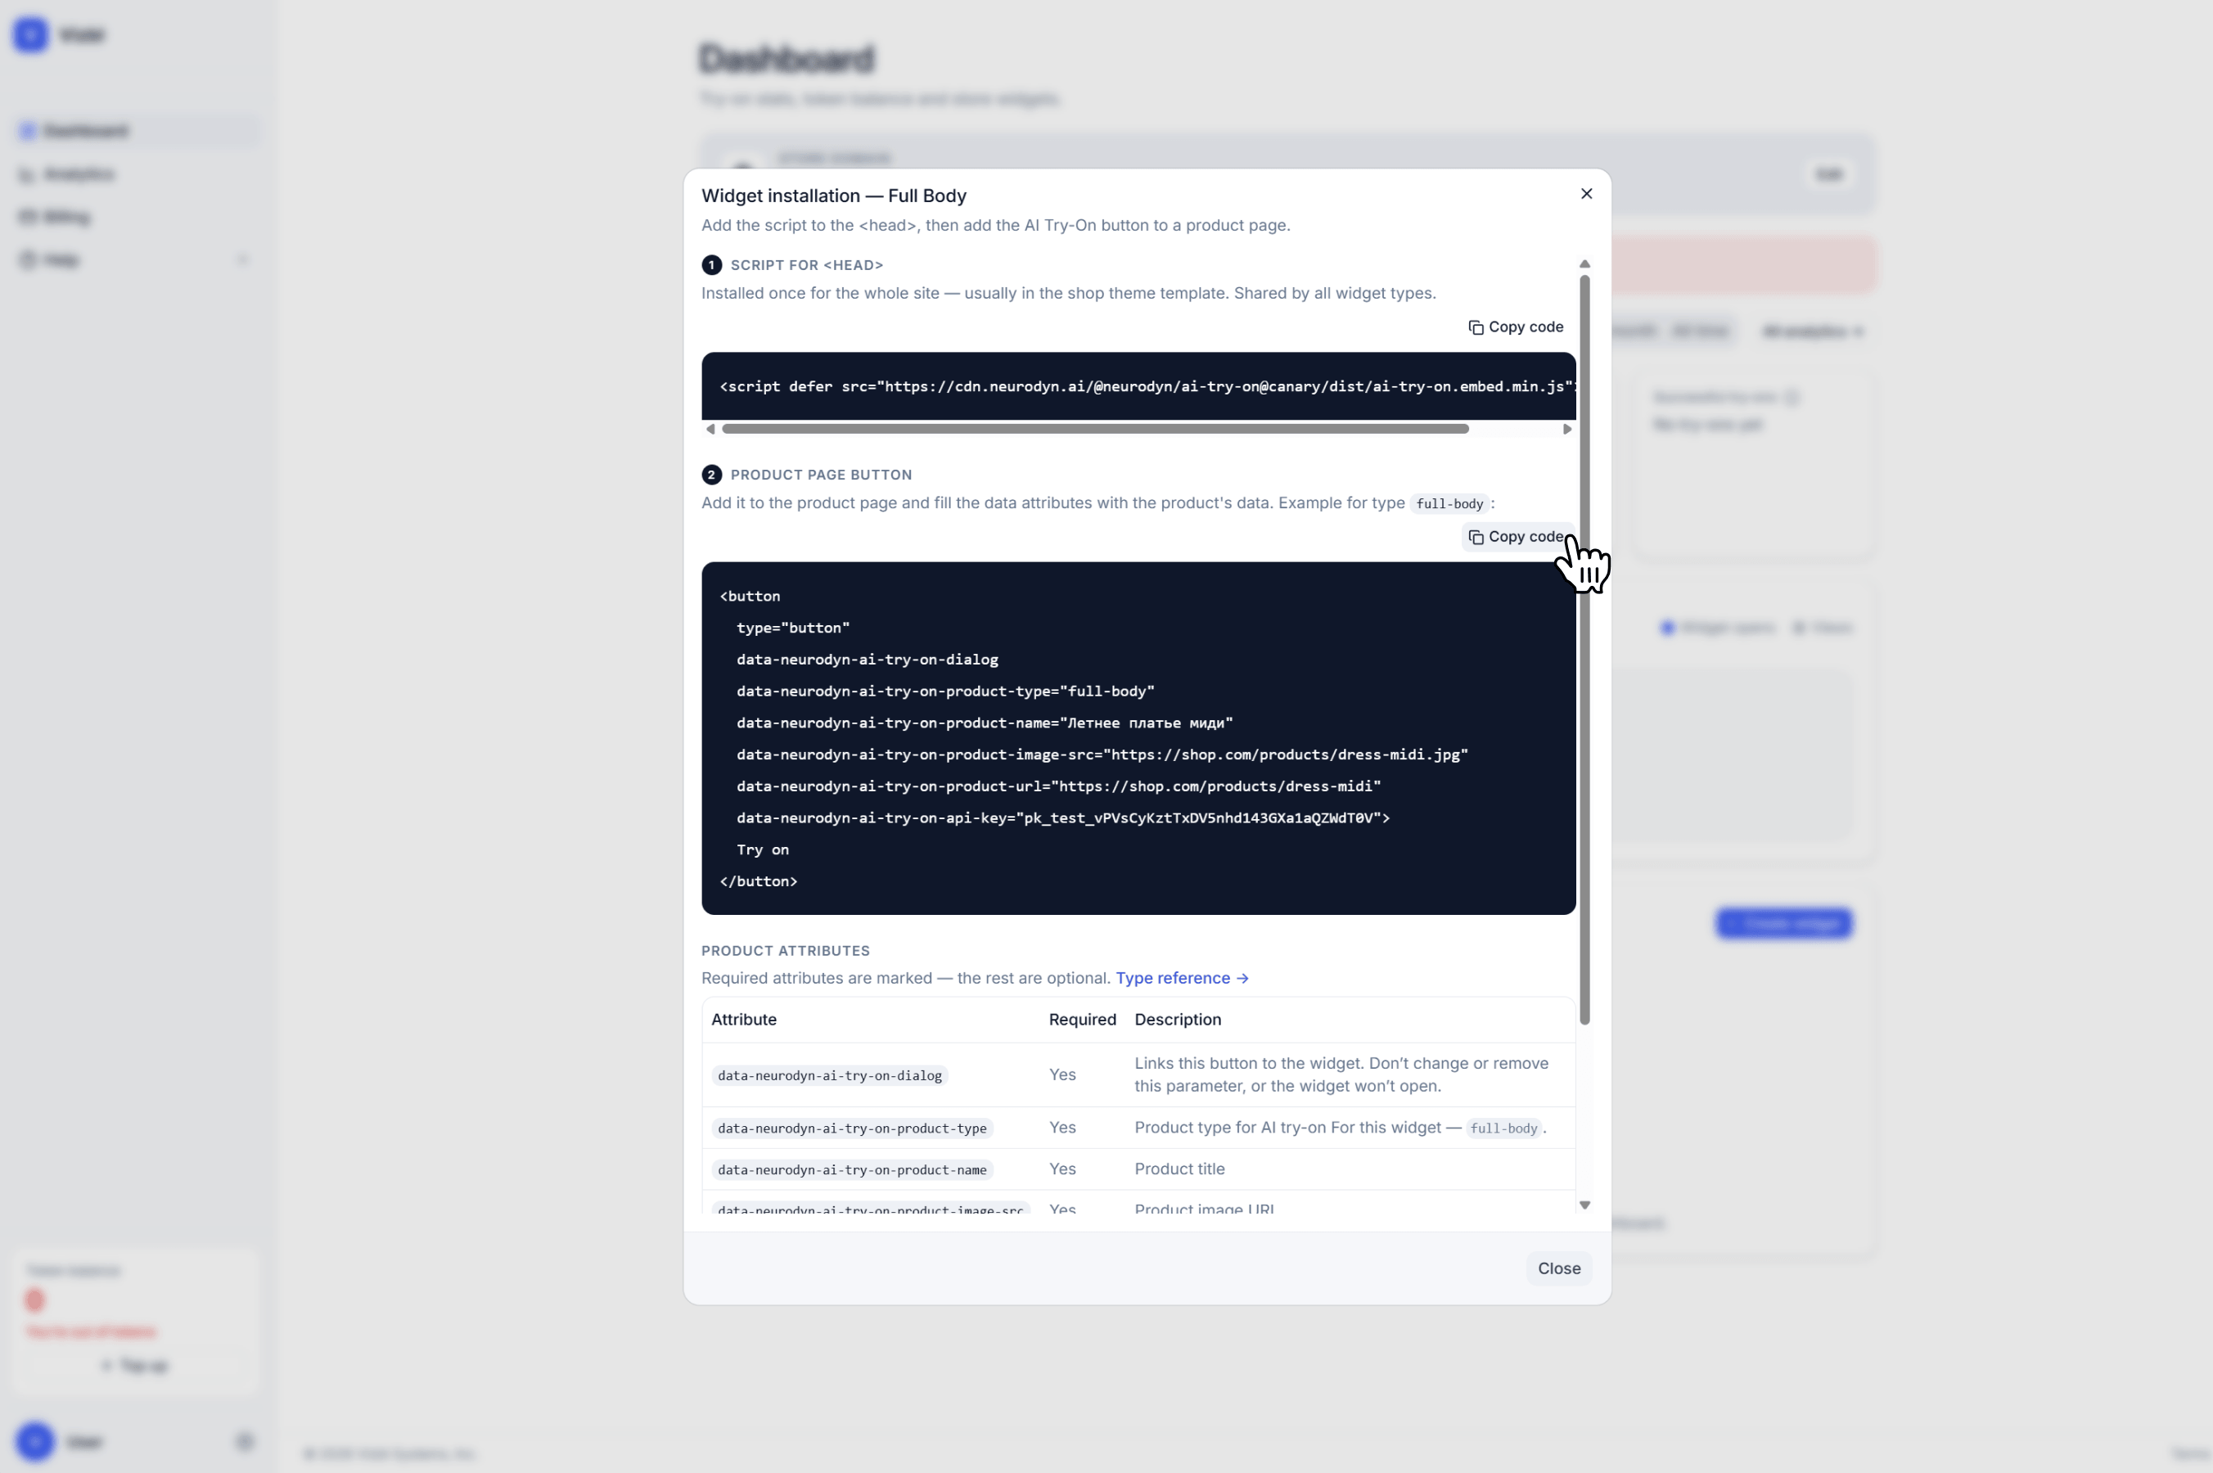This screenshot has width=2213, height=1473.
Task: Click the closing "</button>" code line
Action: (758, 881)
